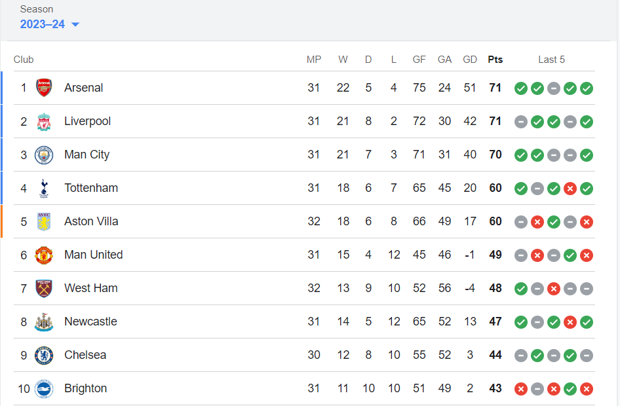Click Tottenham's red loss icon
Image resolution: width=620 pixels, height=406 pixels.
(x=570, y=189)
